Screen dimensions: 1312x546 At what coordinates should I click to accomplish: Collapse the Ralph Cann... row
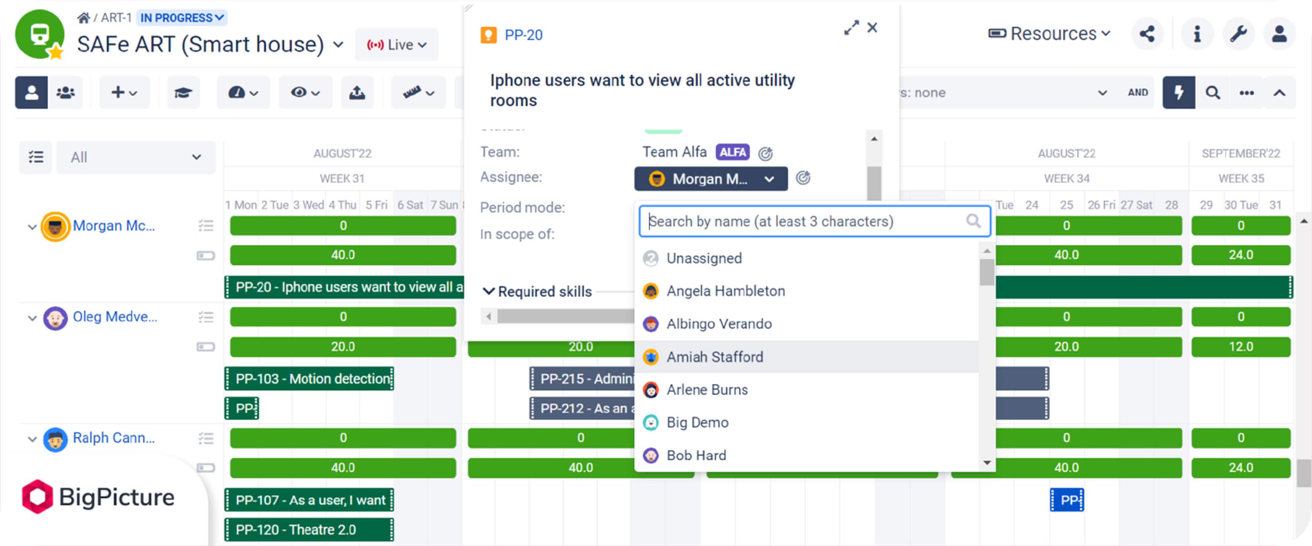[x=32, y=439]
